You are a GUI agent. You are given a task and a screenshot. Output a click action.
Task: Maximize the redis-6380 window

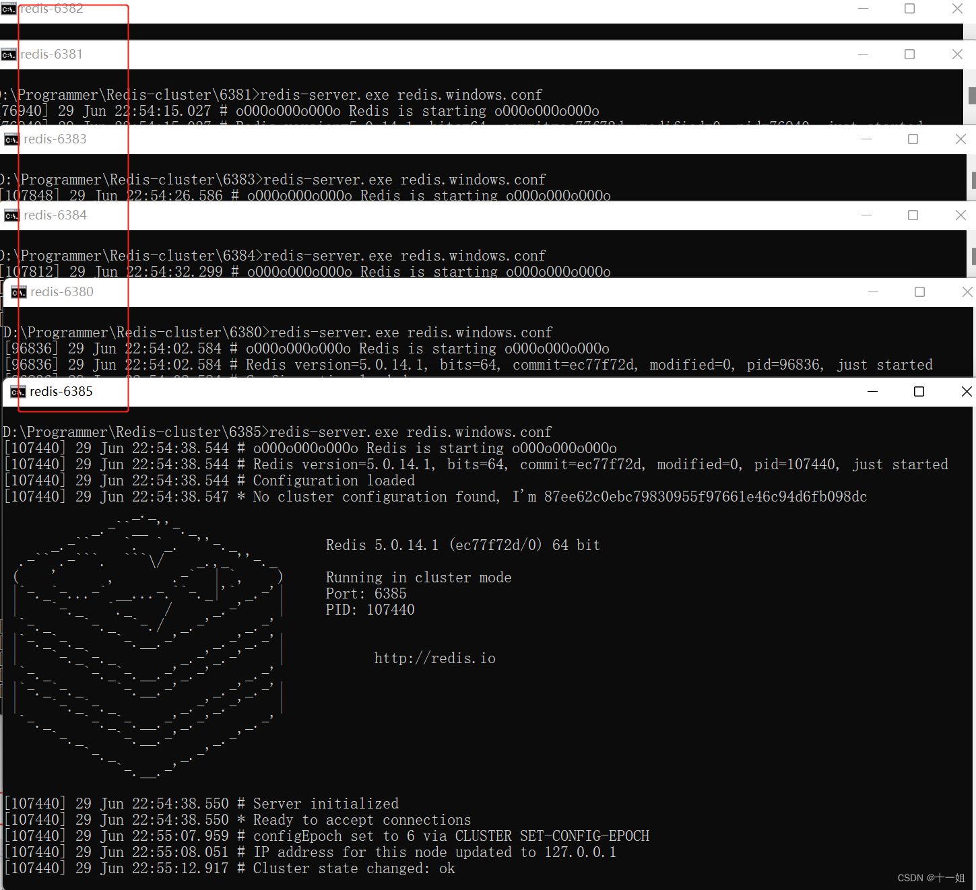(x=919, y=292)
